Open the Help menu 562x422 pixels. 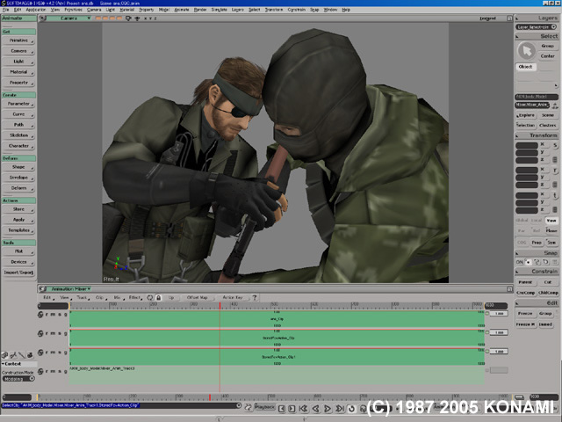tap(346, 10)
